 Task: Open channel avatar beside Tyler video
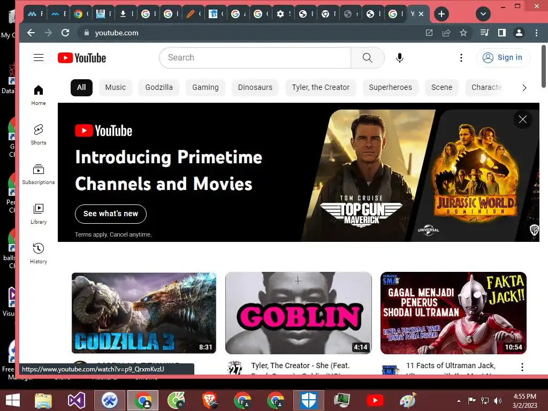tap(235, 368)
